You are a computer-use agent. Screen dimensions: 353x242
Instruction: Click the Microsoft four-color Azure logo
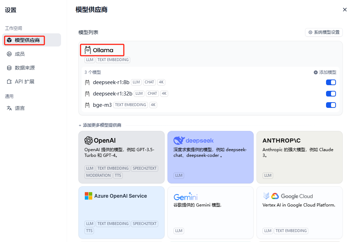[x=88, y=196]
